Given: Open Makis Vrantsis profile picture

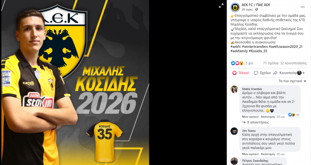Looking at the screenshot, I should coord(234,89).
